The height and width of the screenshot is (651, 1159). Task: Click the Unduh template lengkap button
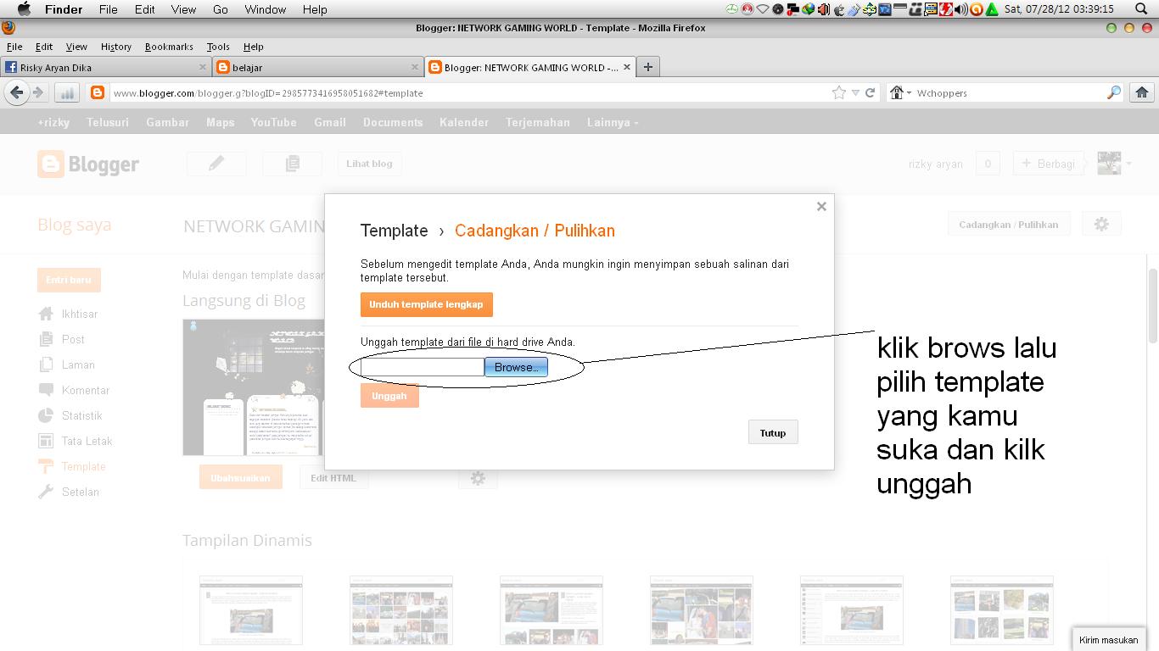[426, 304]
